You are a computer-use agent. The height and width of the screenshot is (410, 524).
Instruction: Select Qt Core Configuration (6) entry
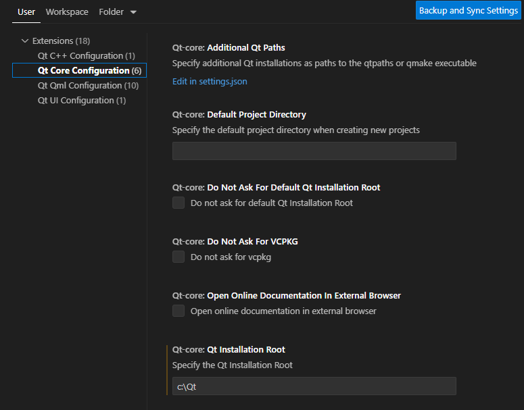click(79, 70)
